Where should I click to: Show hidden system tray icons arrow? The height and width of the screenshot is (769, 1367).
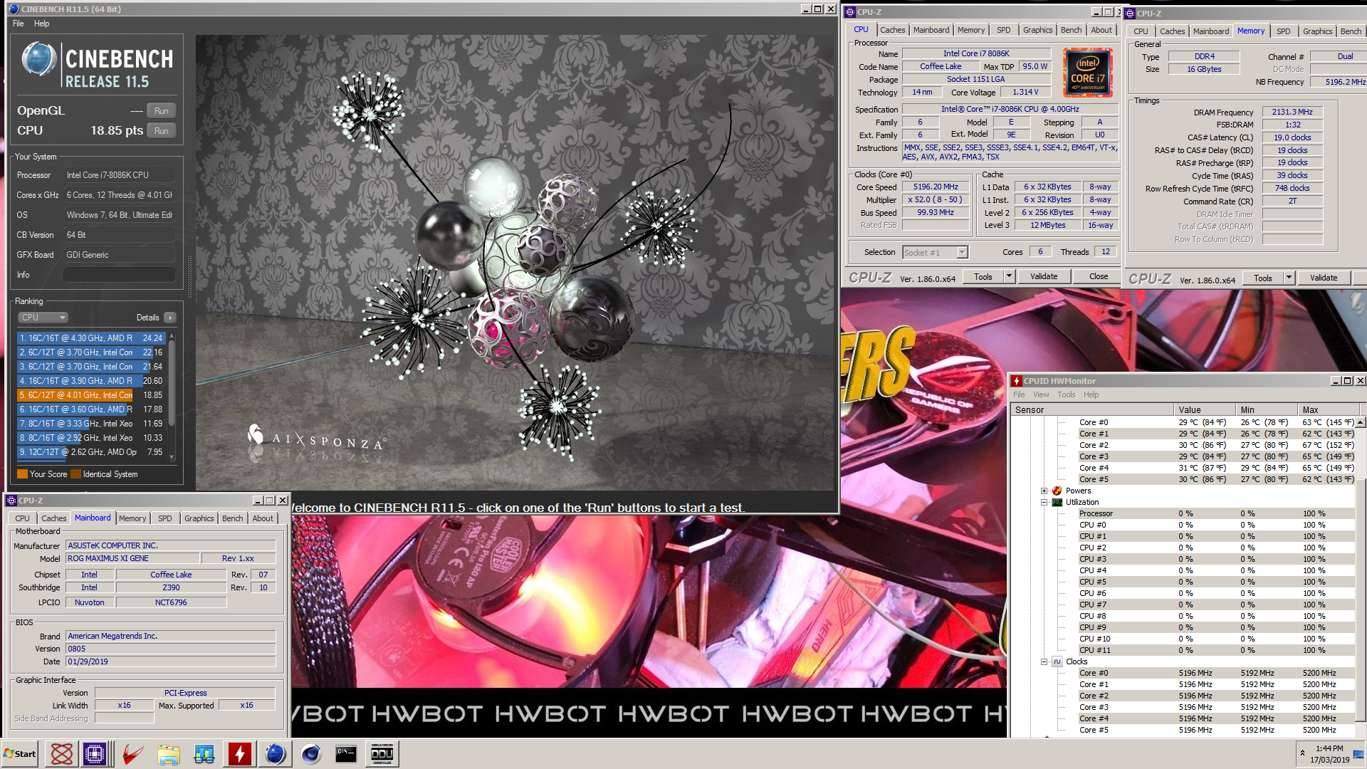pos(1302,753)
